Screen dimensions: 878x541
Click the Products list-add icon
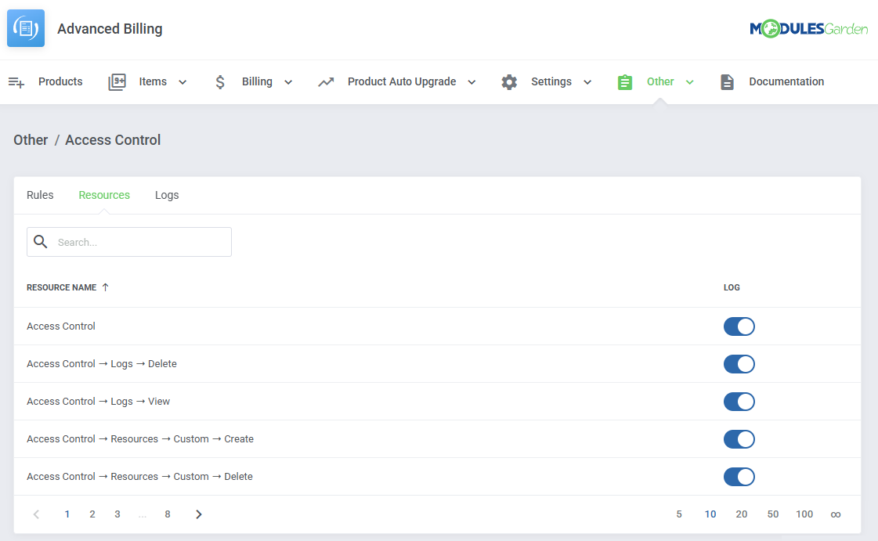(x=16, y=82)
